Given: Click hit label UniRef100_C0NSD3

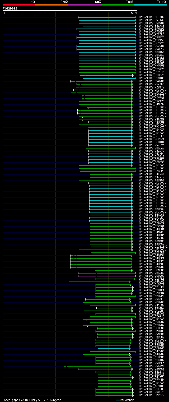Looking at the screenshot, I should tap(152, 334).
